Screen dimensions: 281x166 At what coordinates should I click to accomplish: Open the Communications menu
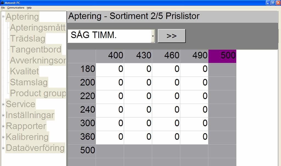[x=16, y=8]
